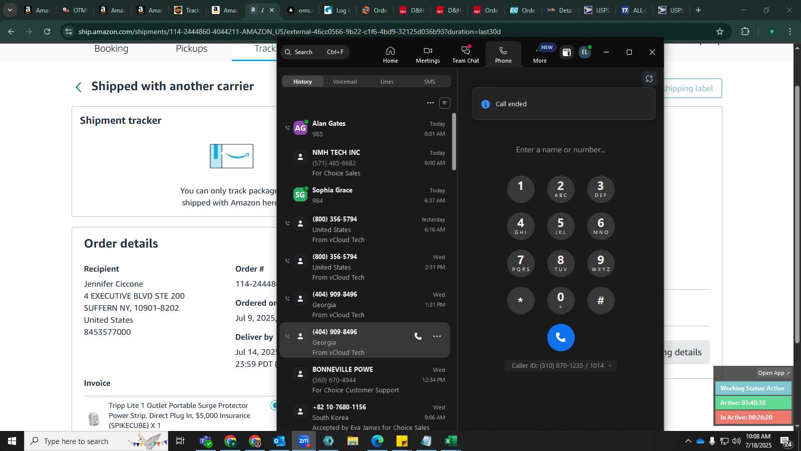Open new browser tab
The width and height of the screenshot is (801, 451).
point(698,10)
